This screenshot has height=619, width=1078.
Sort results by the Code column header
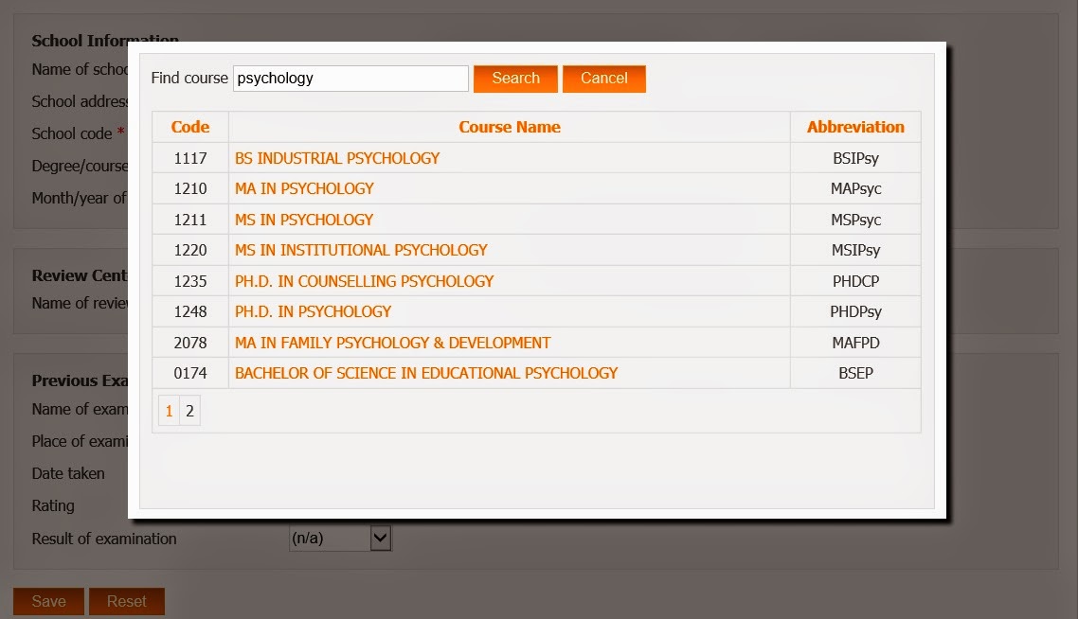189,127
